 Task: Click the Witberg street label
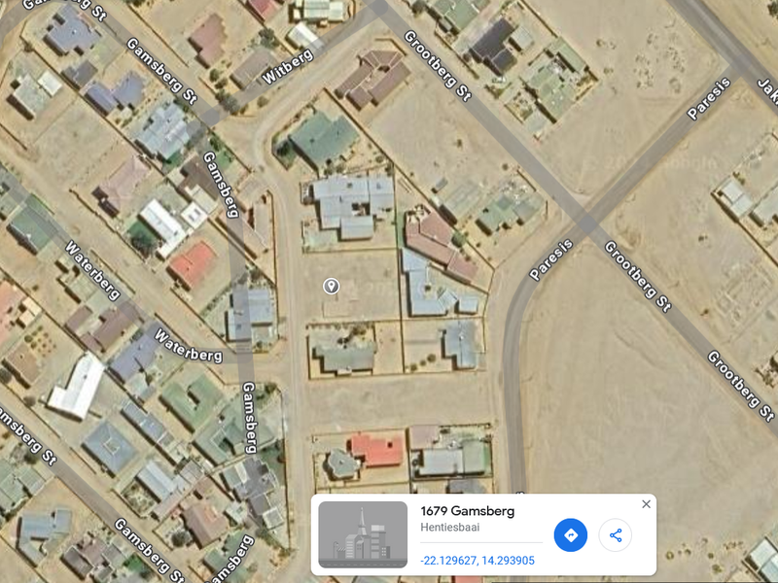pos(288,66)
